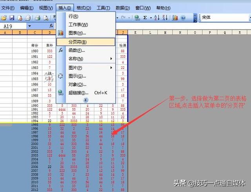Viewport: 251px width, 192px height.
Task: Click the 年份 header cell
Action: click(x=35, y=45)
